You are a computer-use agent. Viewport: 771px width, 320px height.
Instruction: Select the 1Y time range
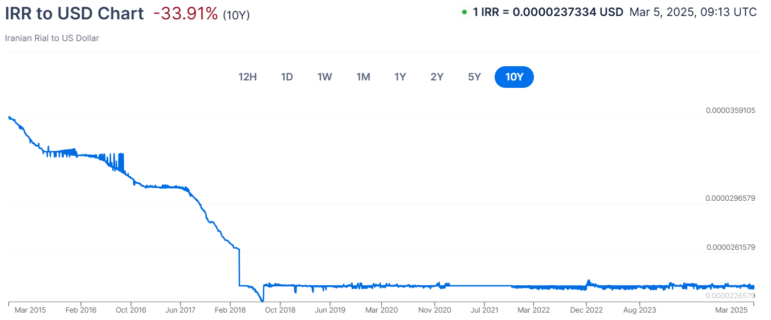pyautogui.click(x=400, y=77)
